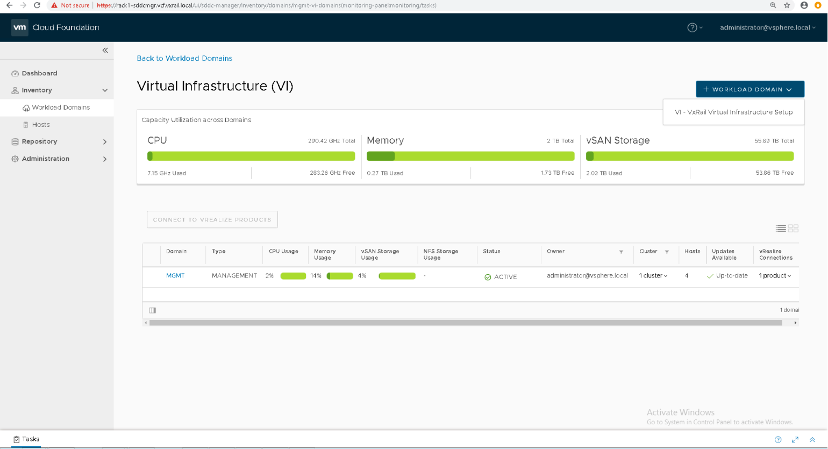The width and height of the screenshot is (828, 449).
Task: Open the column picker icon below table
Action: pyautogui.click(x=153, y=310)
